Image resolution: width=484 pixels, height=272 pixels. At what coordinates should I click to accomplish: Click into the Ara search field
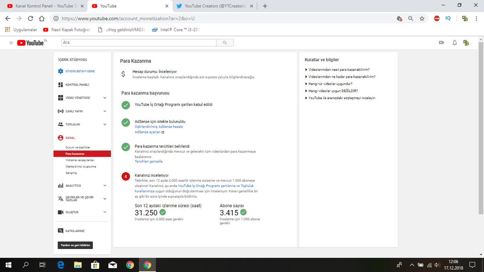(139, 42)
